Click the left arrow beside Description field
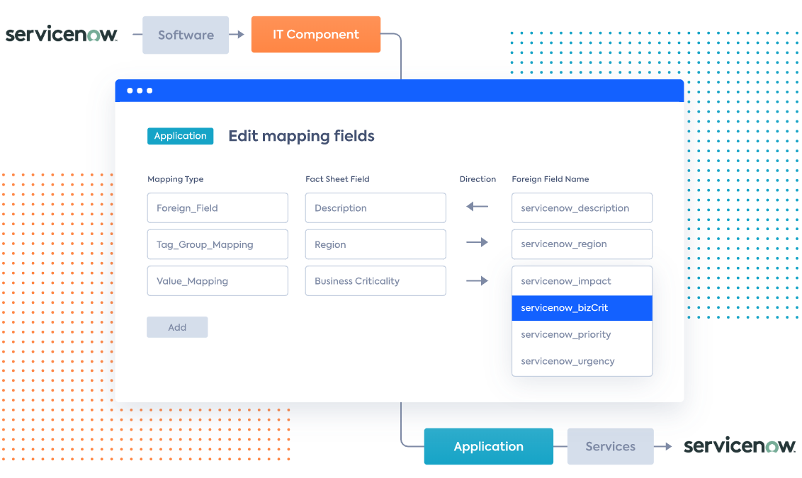 pos(478,207)
